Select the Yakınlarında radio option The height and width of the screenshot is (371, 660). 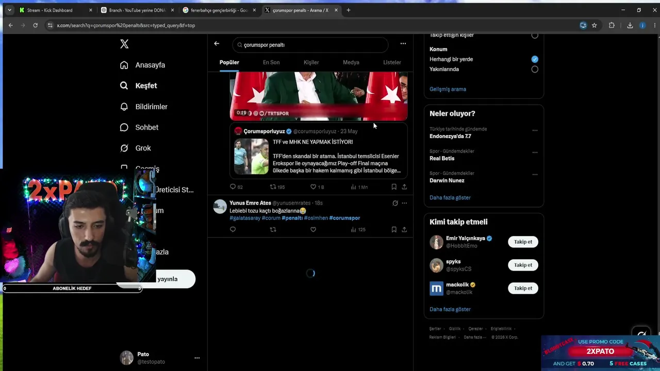click(535, 69)
